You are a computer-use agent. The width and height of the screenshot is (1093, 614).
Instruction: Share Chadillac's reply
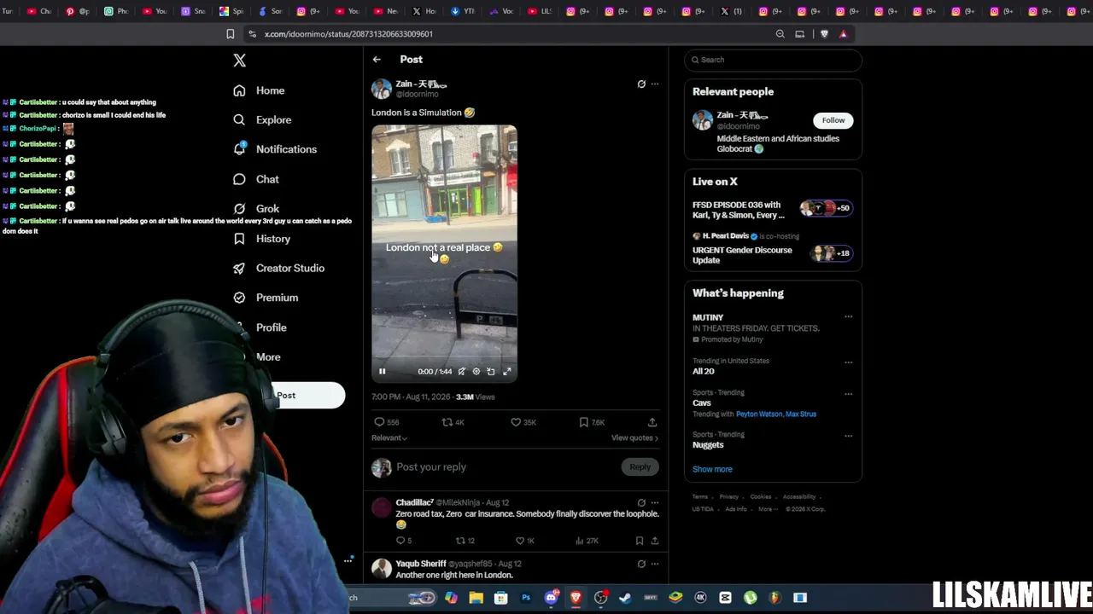coord(655,541)
